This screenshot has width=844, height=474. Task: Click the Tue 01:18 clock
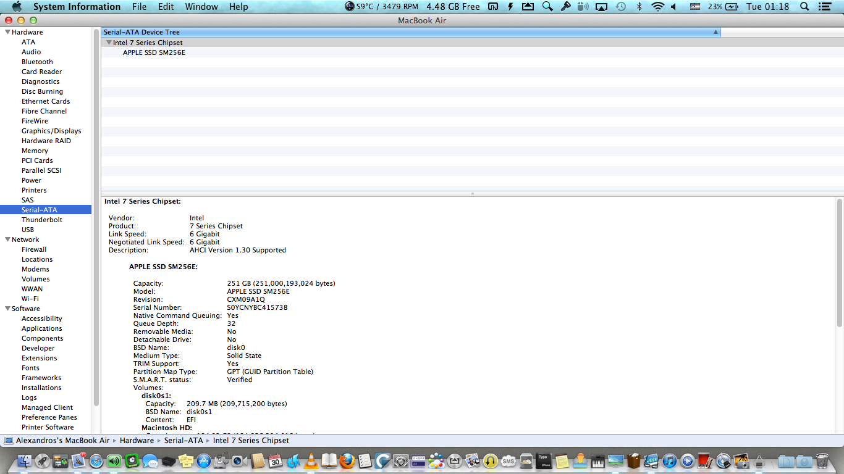pyautogui.click(x=768, y=7)
